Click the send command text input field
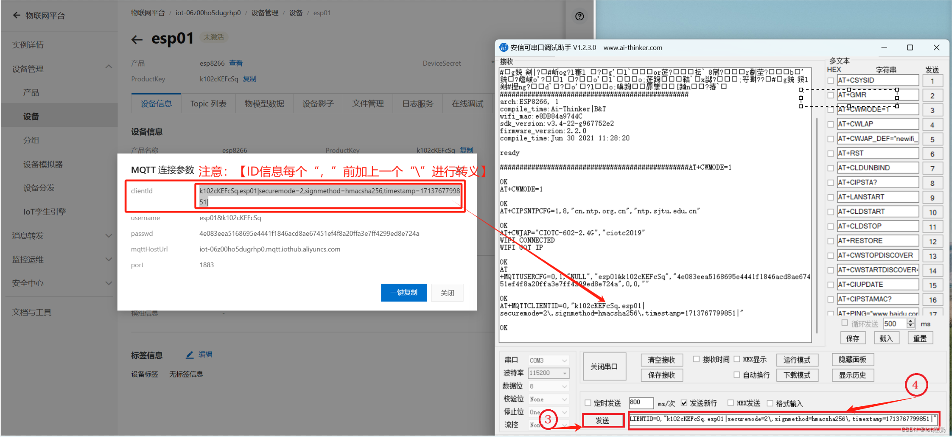Viewport: 952px width, 437px height. point(783,420)
